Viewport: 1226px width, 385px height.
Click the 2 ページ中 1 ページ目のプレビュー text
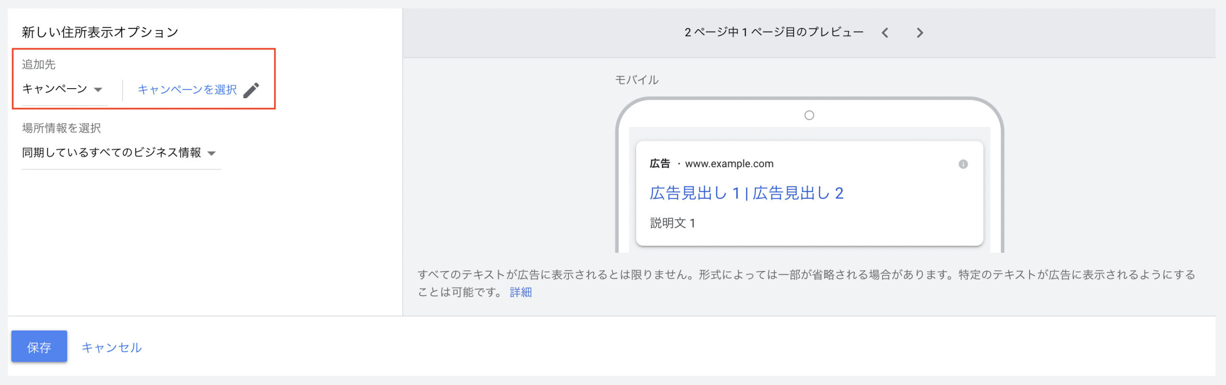(x=774, y=32)
